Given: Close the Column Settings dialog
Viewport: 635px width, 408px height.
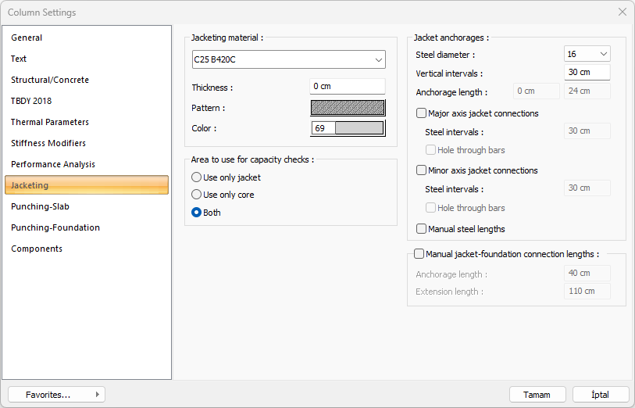Looking at the screenshot, I should coord(622,12).
